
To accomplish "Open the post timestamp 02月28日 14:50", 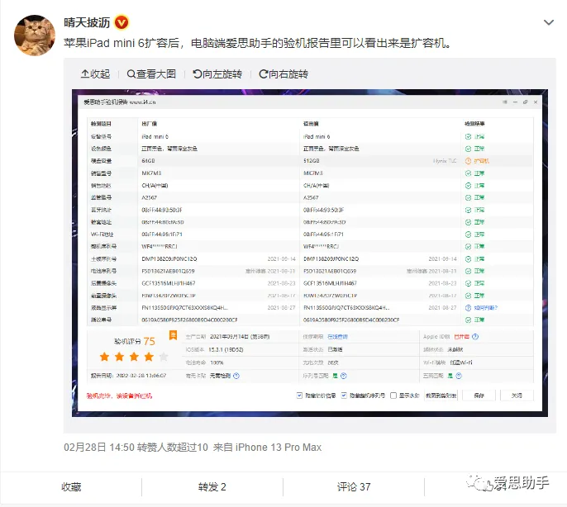I will (99, 448).
